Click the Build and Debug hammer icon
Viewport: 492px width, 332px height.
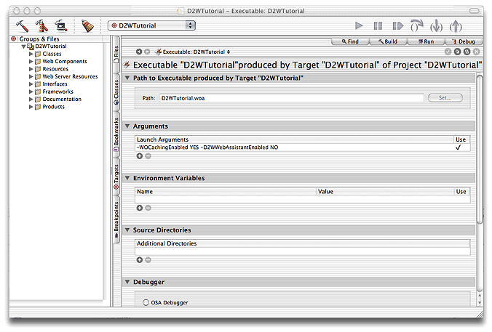(61, 25)
